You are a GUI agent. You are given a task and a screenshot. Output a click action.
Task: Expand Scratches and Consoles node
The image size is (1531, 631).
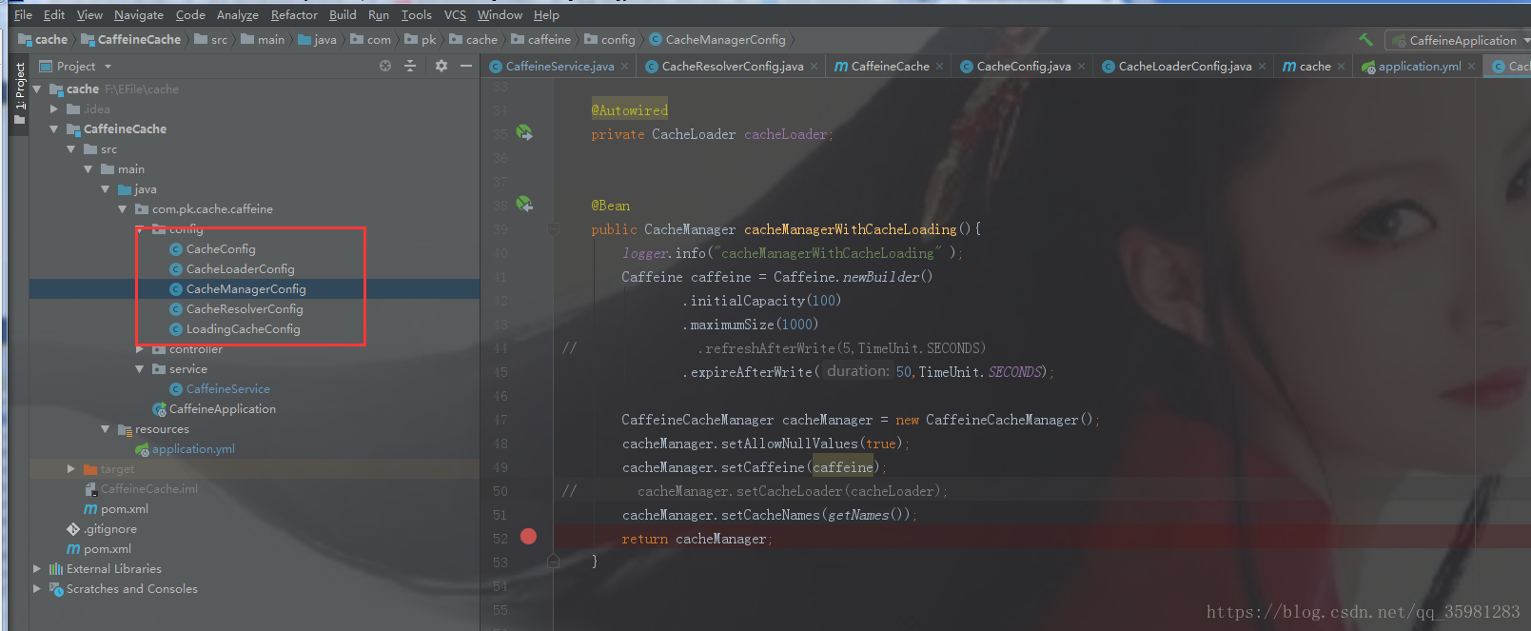click(37, 589)
